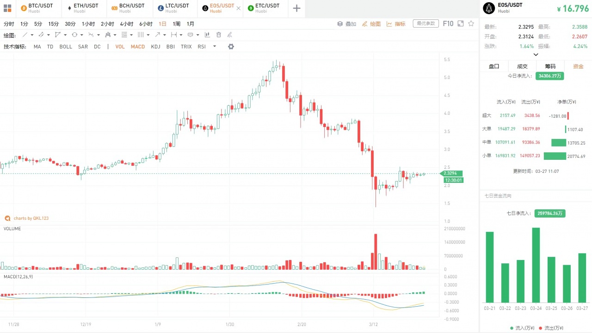Image resolution: width=592 pixels, height=333 pixels.
Task: Select the Fibonacci levels drawing tool
Action: click(x=124, y=35)
